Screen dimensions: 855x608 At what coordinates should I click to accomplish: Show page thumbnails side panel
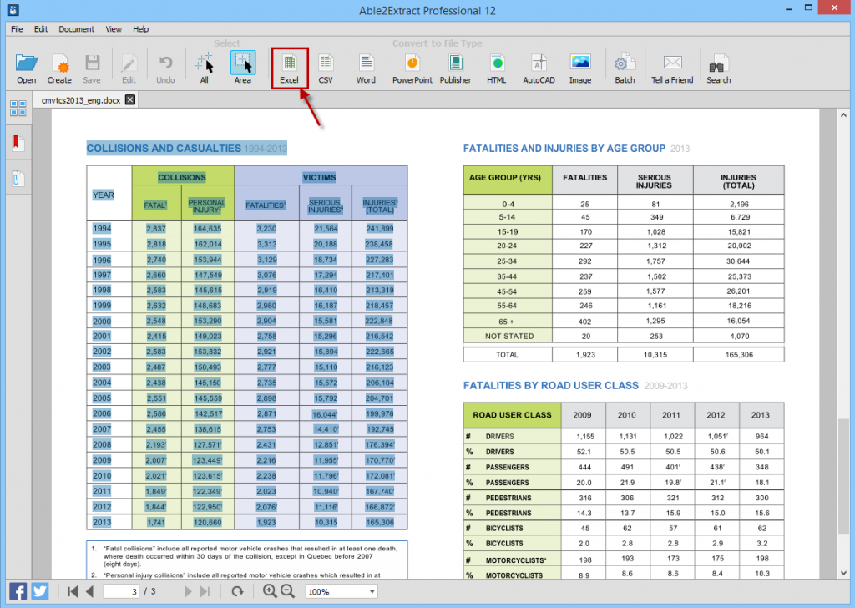(x=18, y=108)
